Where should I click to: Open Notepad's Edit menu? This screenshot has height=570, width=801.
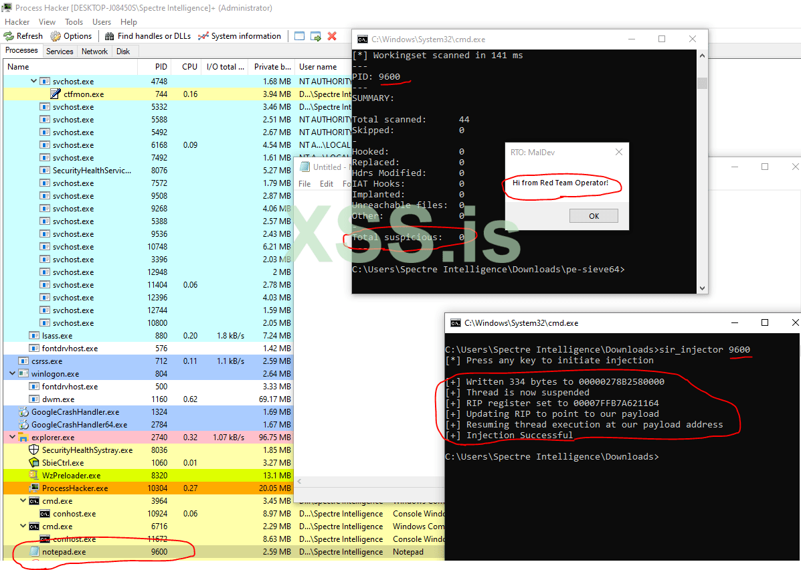327,184
